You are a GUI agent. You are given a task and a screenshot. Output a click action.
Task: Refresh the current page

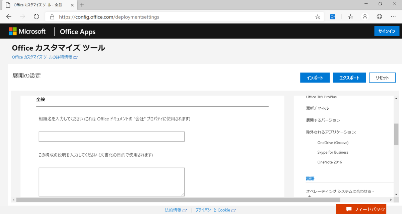(x=37, y=17)
